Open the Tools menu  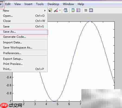coord(40,4)
